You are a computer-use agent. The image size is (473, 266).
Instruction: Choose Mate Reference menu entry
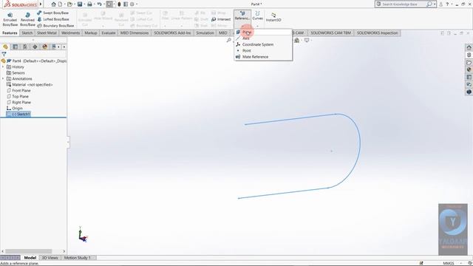[x=263, y=57]
